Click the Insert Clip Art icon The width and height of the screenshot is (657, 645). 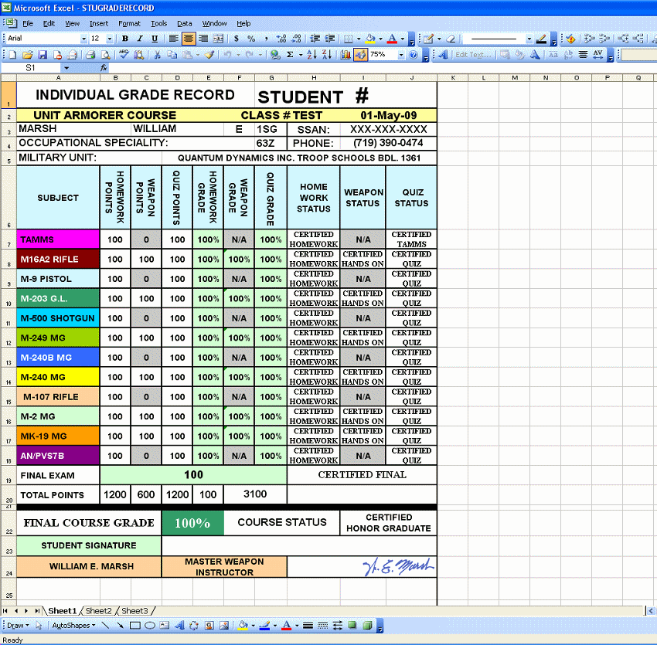(209, 626)
